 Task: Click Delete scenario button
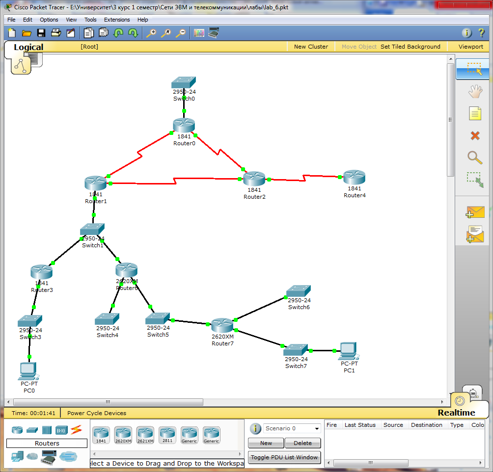pos(302,443)
